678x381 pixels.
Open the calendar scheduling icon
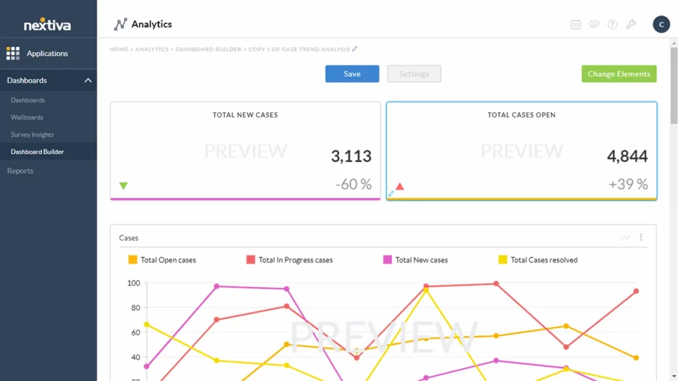coord(575,24)
